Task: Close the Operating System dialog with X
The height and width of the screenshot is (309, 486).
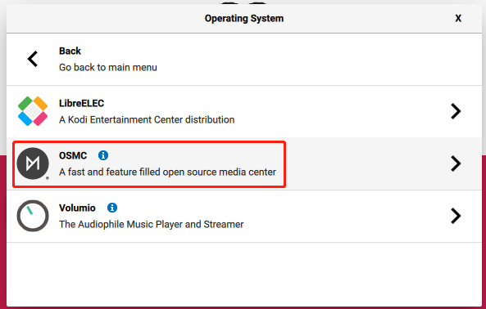Action: 458,18
